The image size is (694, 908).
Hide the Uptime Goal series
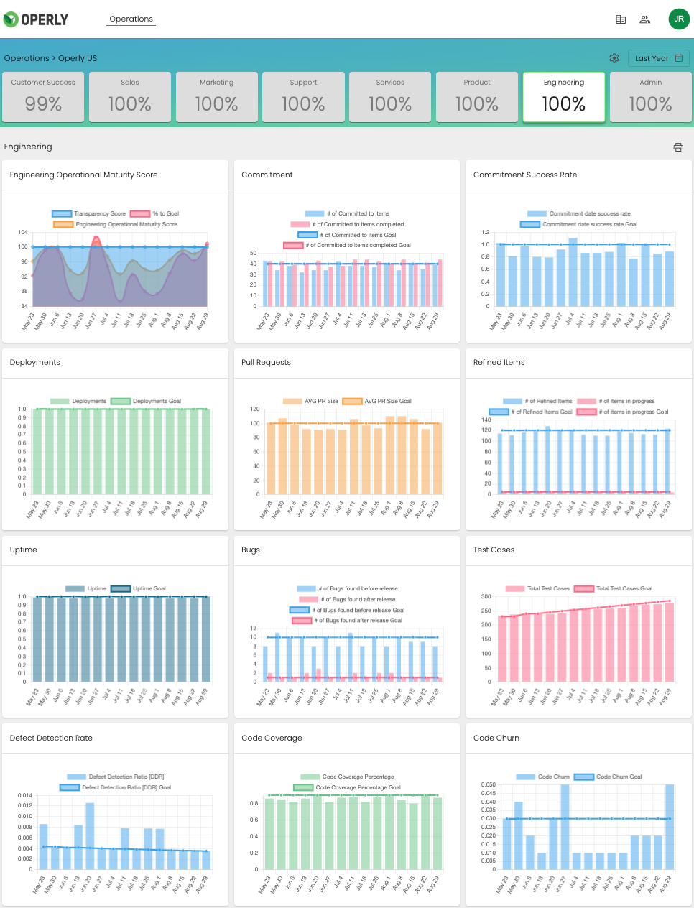pos(138,588)
